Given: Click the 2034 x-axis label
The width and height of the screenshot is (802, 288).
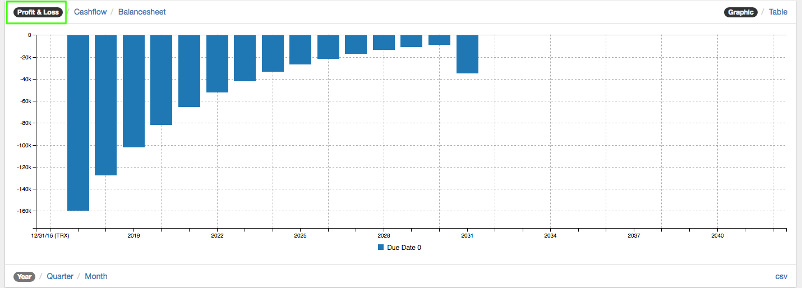Looking at the screenshot, I should click(550, 236).
